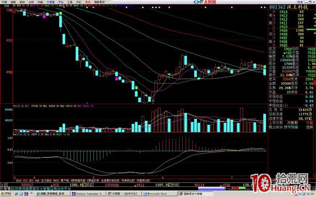The height and width of the screenshot is (197, 316).
Task: Switch to the CCI indicator tab
Action: [x=25, y=181]
